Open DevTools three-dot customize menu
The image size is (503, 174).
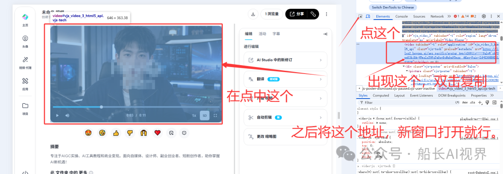click(491, 16)
